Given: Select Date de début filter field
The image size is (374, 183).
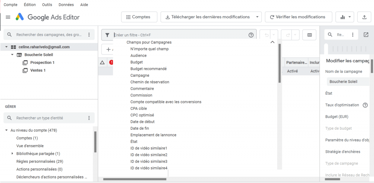Looking at the screenshot, I should pos(142,122).
